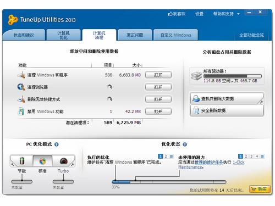275x206 pixels.
Task: Click the 项目 column header
Action: [108, 65]
